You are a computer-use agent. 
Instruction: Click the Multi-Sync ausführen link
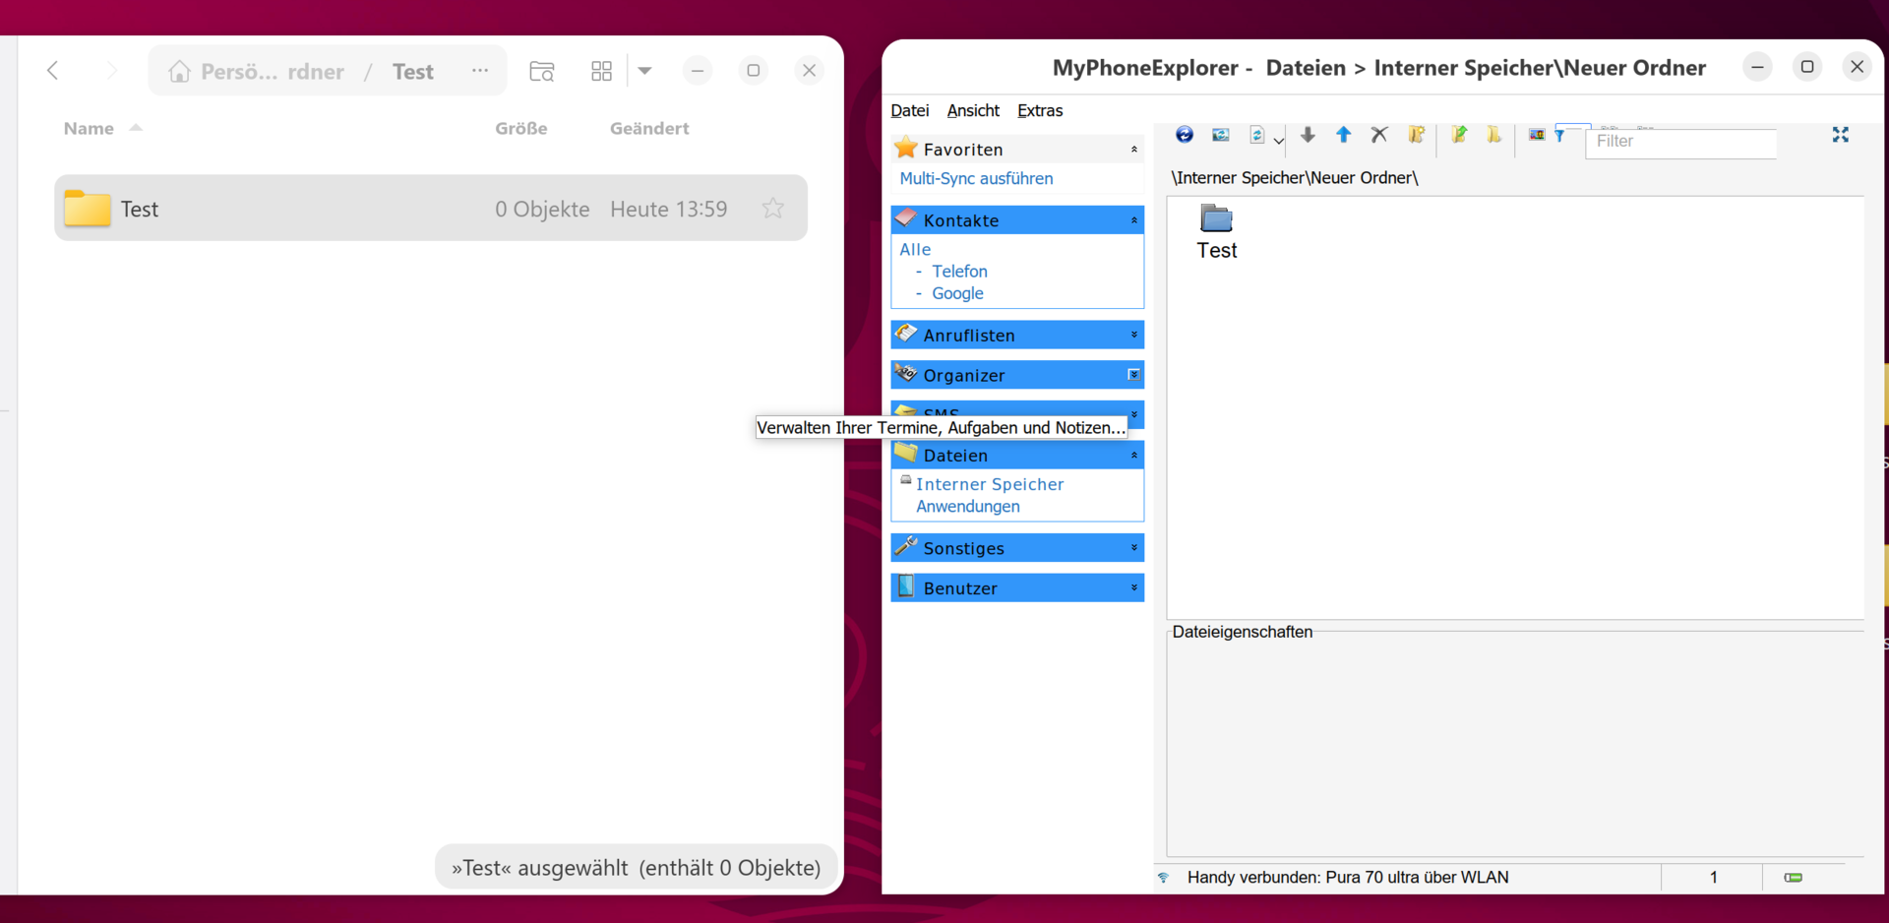[x=976, y=178]
